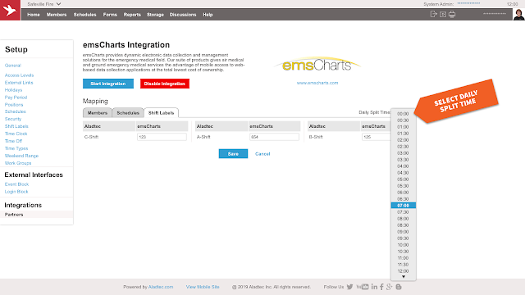
Task: Open General in Setup sidebar
Action: coord(13,66)
